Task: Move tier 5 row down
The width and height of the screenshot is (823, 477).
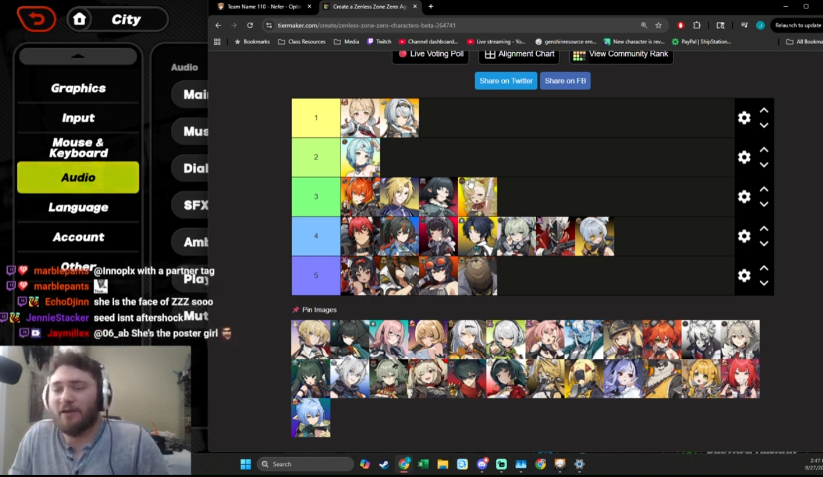Action: [x=764, y=283]
